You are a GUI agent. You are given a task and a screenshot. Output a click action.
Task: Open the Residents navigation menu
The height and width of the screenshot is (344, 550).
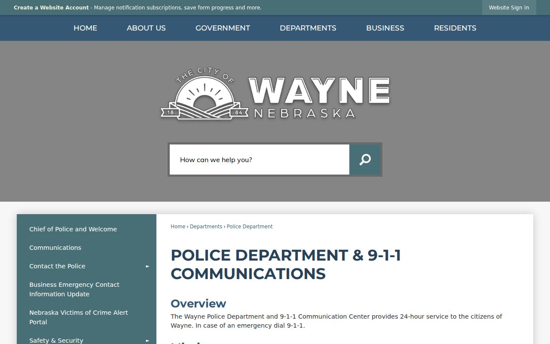pyautogui.click(x=455, y=28)
